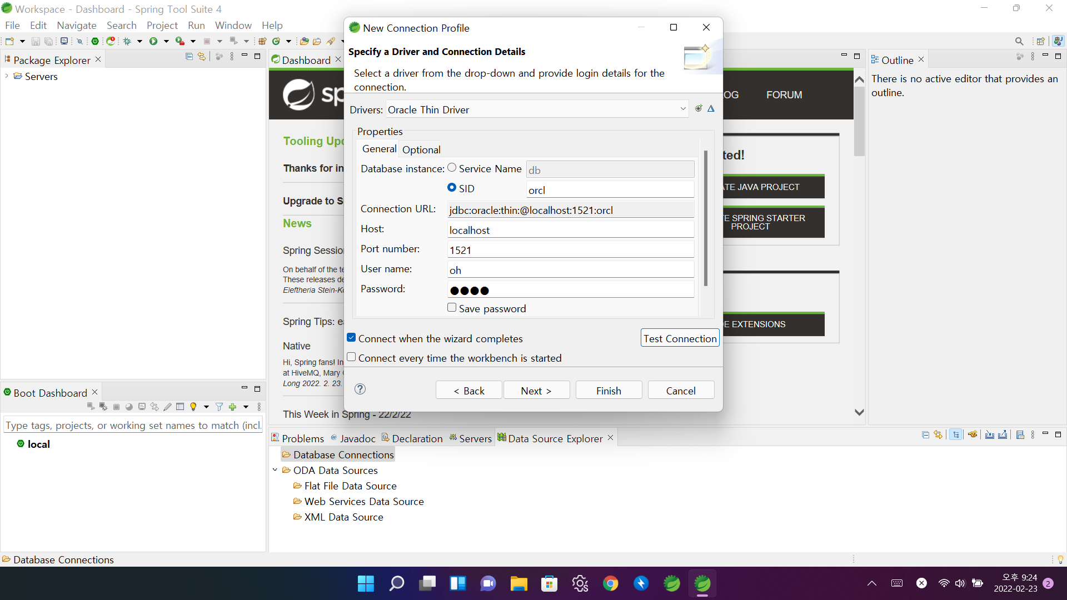Viewport: 1067px width, 600px height.
Task: Click the green Run toolbar icon
Action: pos(153,41)
